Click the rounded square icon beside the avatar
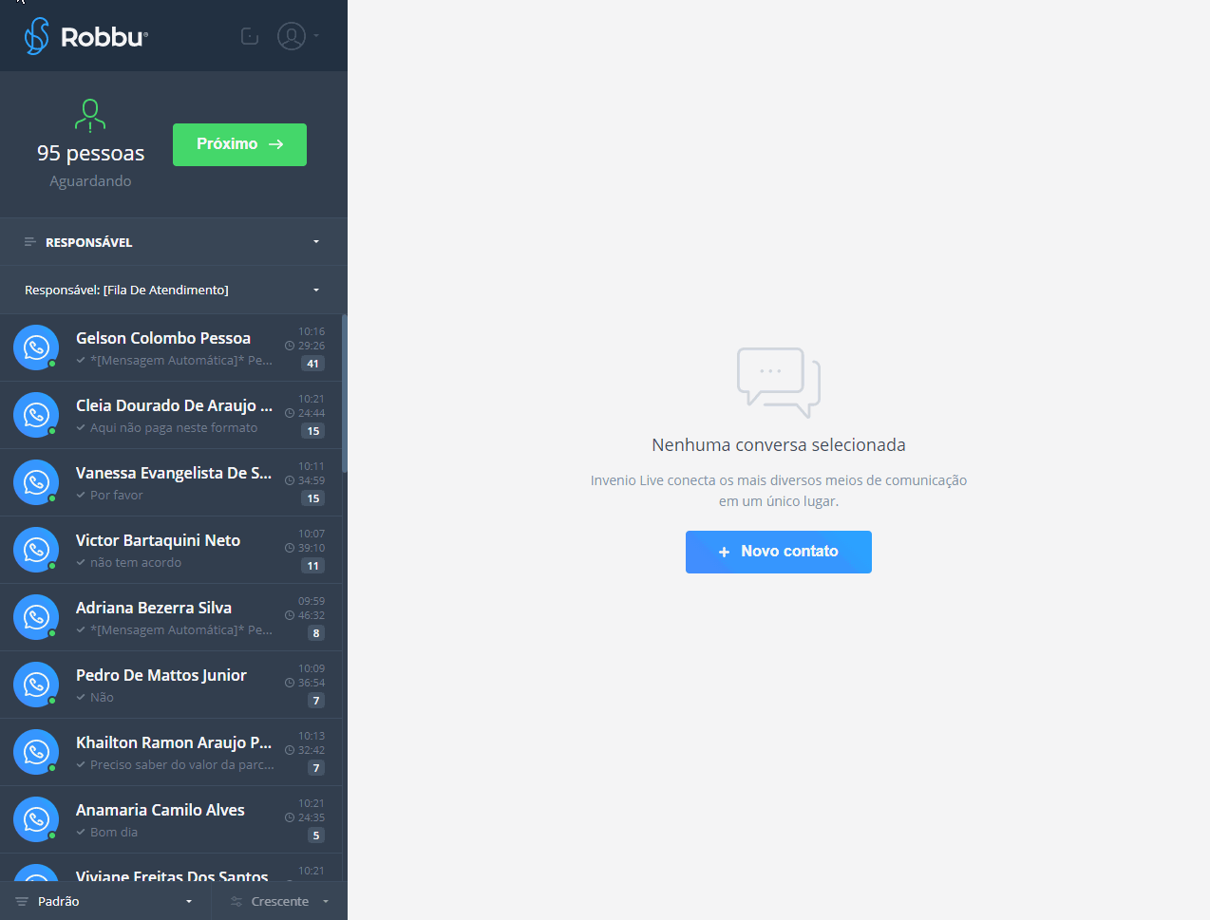The image size is (1210, 920). point(250,36)
